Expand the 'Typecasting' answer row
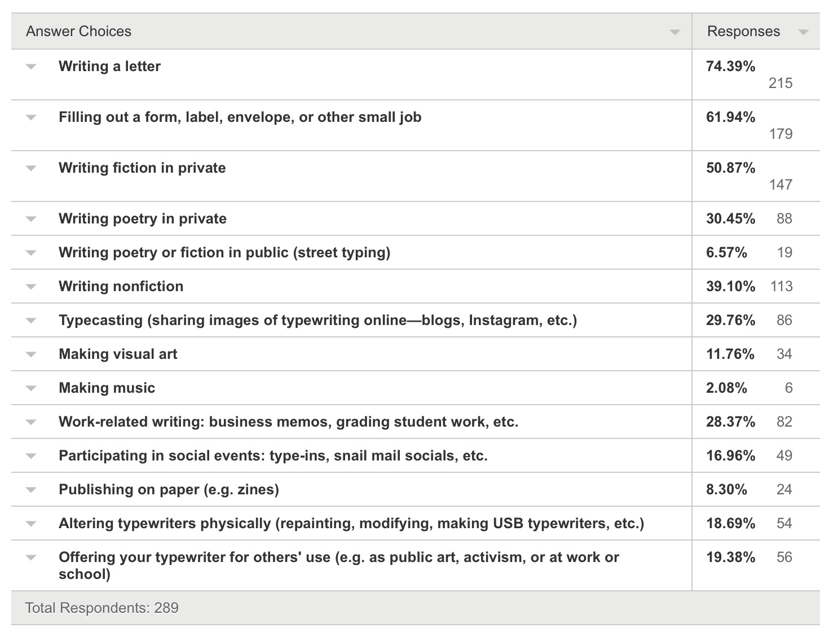Viewport: 829px width, 632px height. 30,320
